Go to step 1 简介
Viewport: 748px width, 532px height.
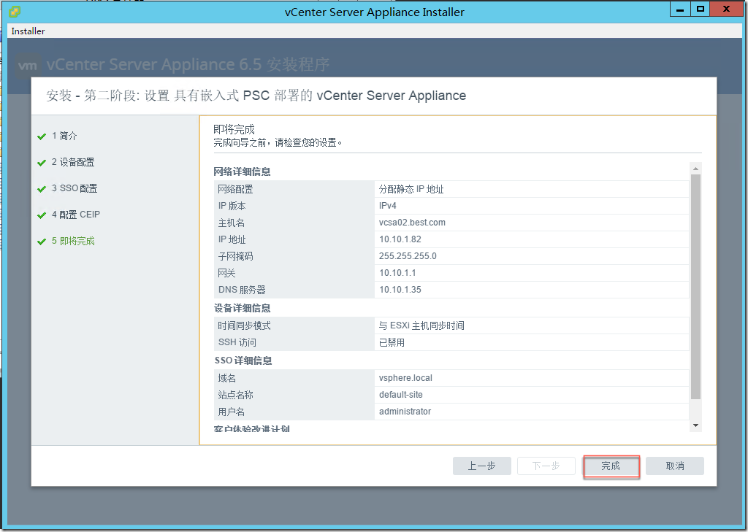[x=64, y=136]
